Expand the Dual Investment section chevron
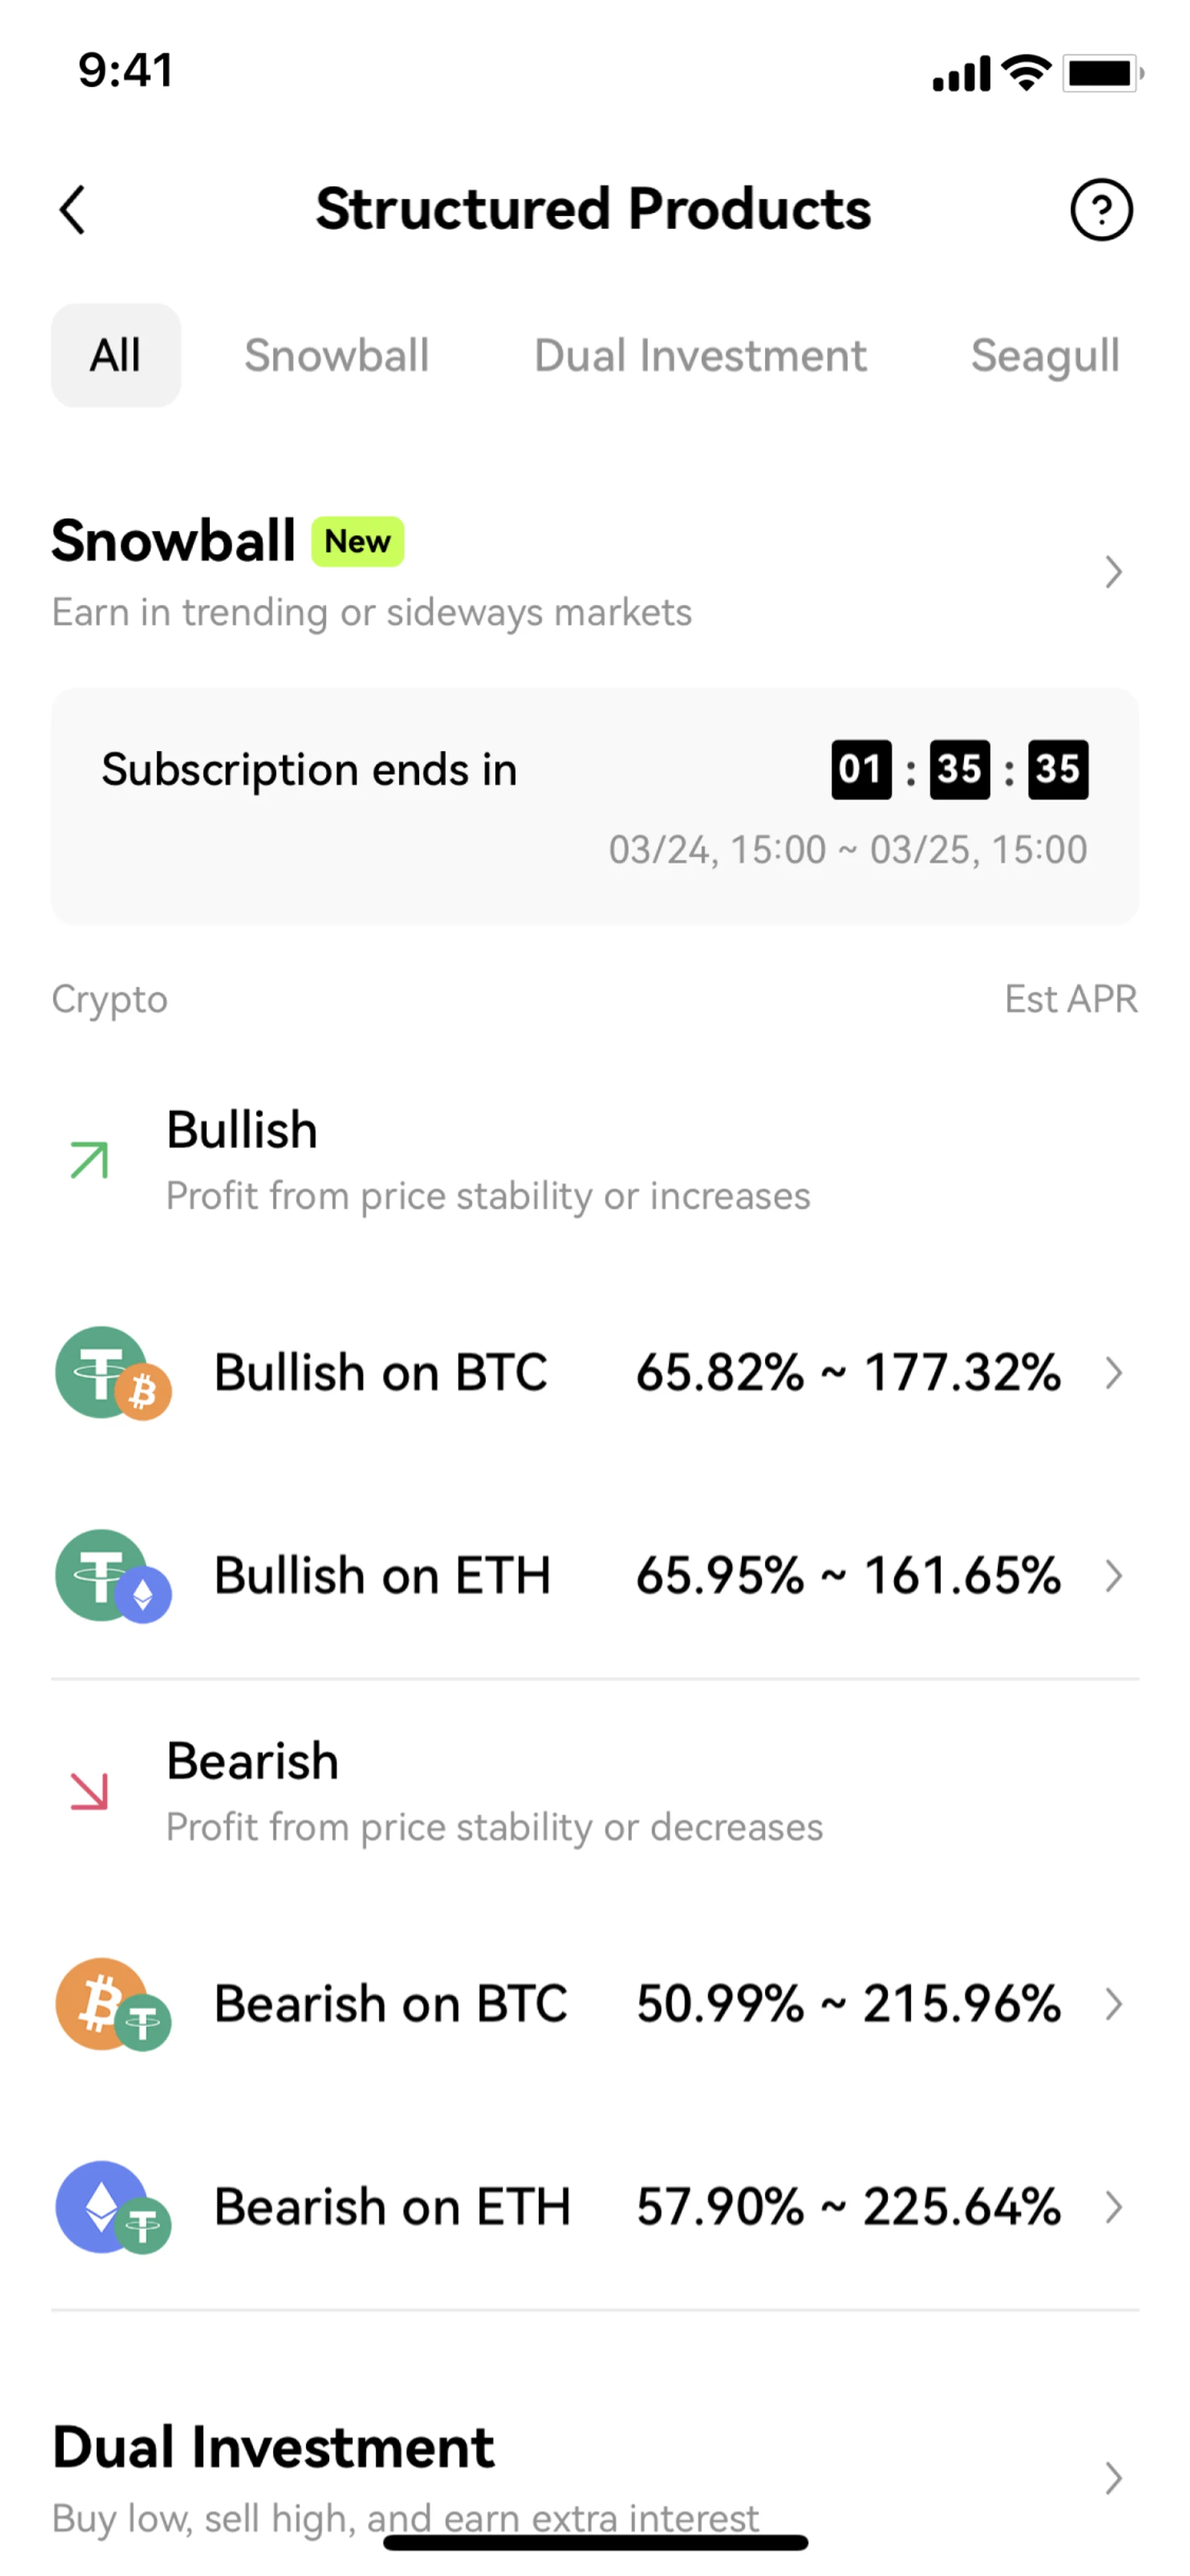Viewport: 1190px width, 2576px height. 1113,2477
